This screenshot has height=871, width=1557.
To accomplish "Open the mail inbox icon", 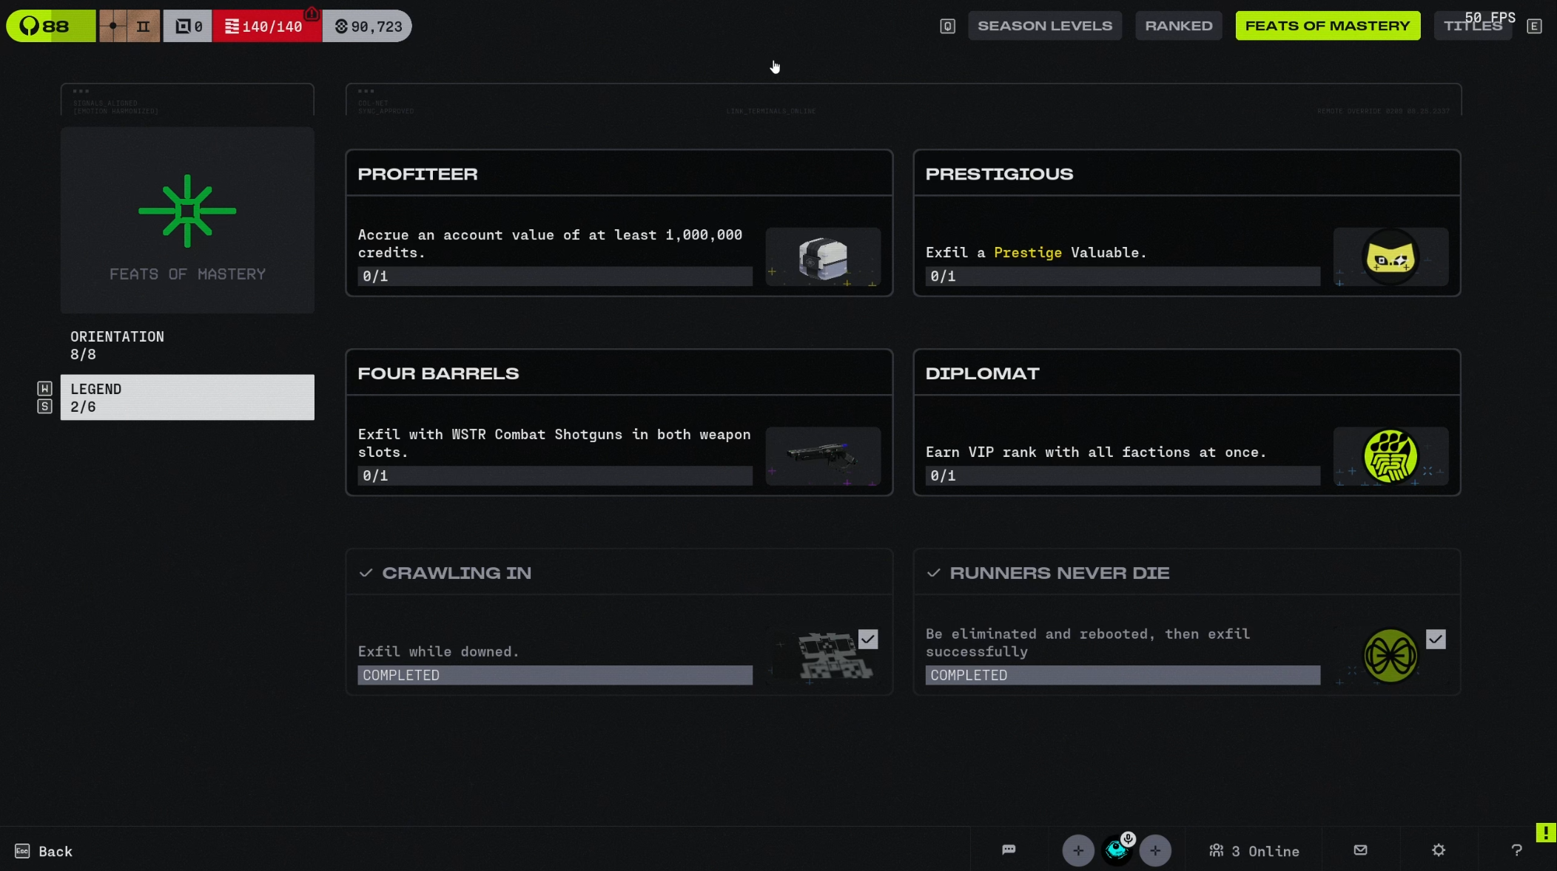I will [x=1360, y=850].
